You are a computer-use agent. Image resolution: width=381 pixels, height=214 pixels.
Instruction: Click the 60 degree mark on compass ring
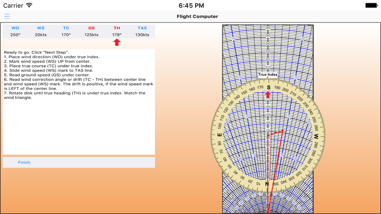[x=225, y=159]
